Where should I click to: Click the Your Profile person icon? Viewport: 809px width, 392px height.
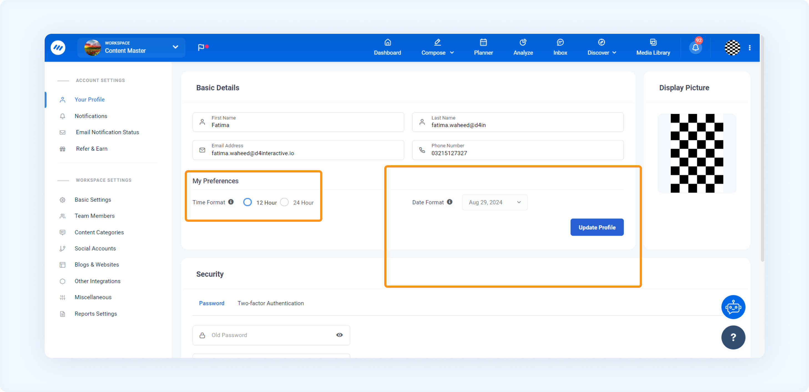pos(62,100)
